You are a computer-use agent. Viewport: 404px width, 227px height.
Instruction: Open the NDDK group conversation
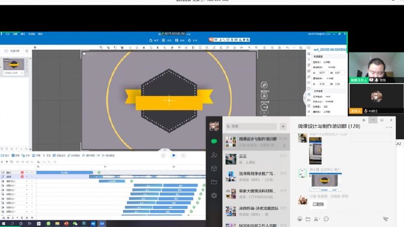coord(256,224)
